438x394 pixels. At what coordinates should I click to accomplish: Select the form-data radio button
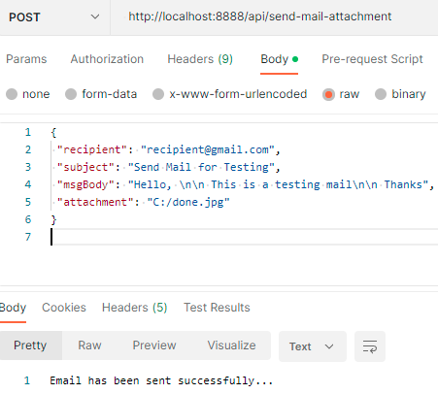click(71, 94)
